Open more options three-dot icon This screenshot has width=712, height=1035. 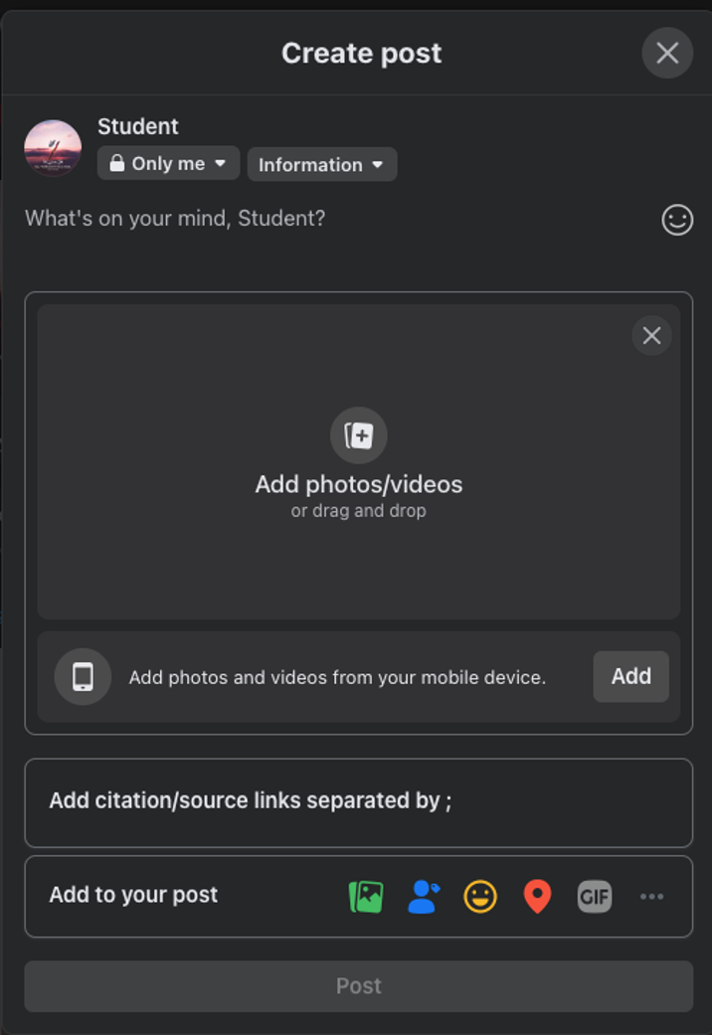[651, 897]
